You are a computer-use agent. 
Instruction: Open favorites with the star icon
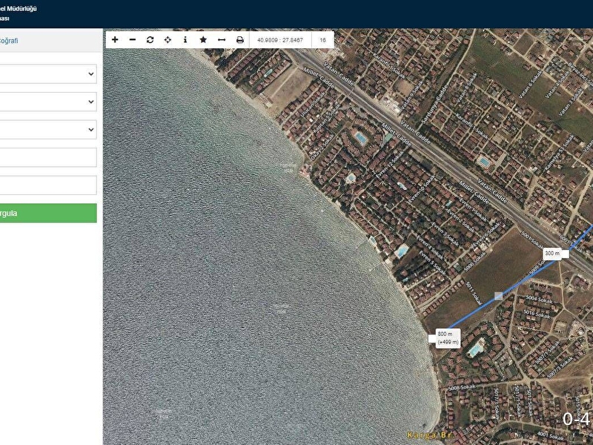coord(203,40)
